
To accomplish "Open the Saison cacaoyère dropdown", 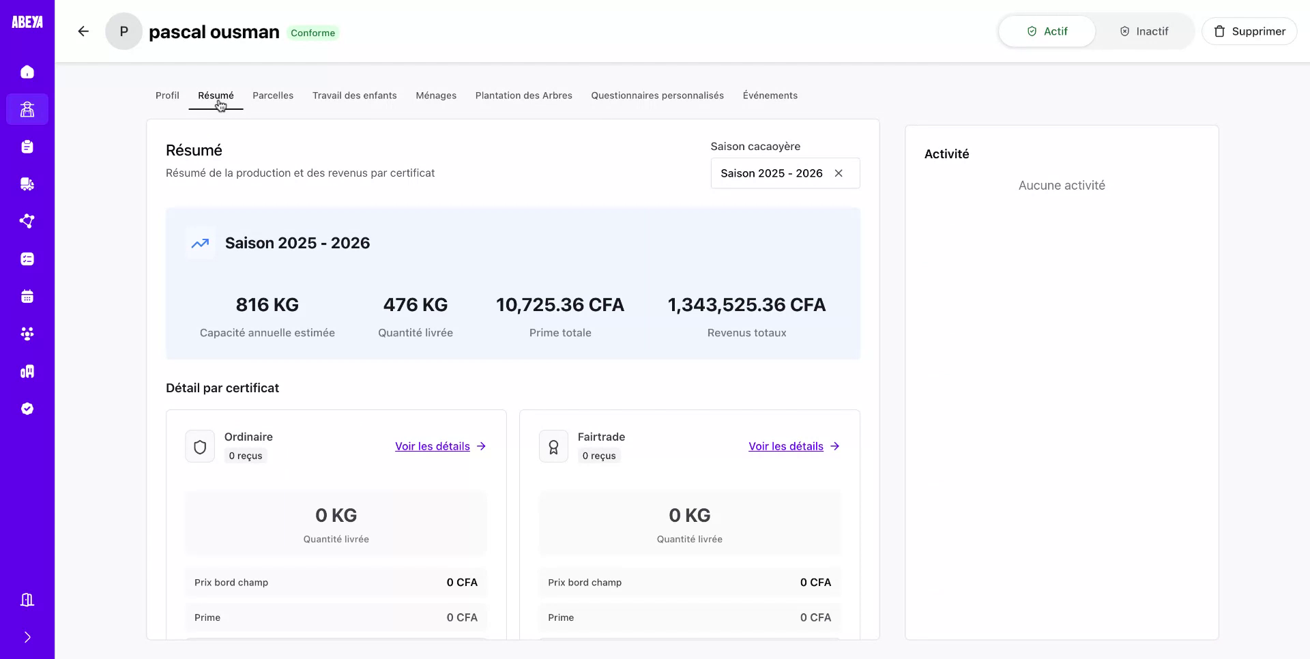I will click(771, 173).
